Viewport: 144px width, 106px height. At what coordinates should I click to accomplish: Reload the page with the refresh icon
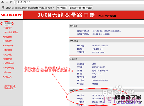tap(11, 2)
